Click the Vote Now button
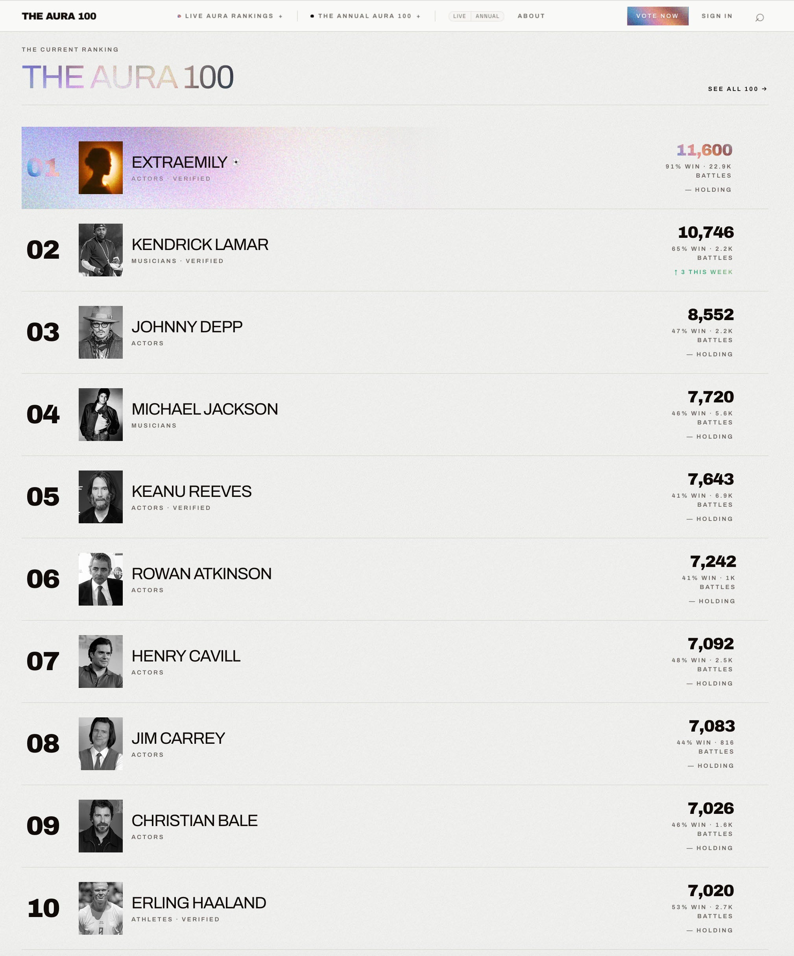This screenshot has width=794, height=956. 657,16
